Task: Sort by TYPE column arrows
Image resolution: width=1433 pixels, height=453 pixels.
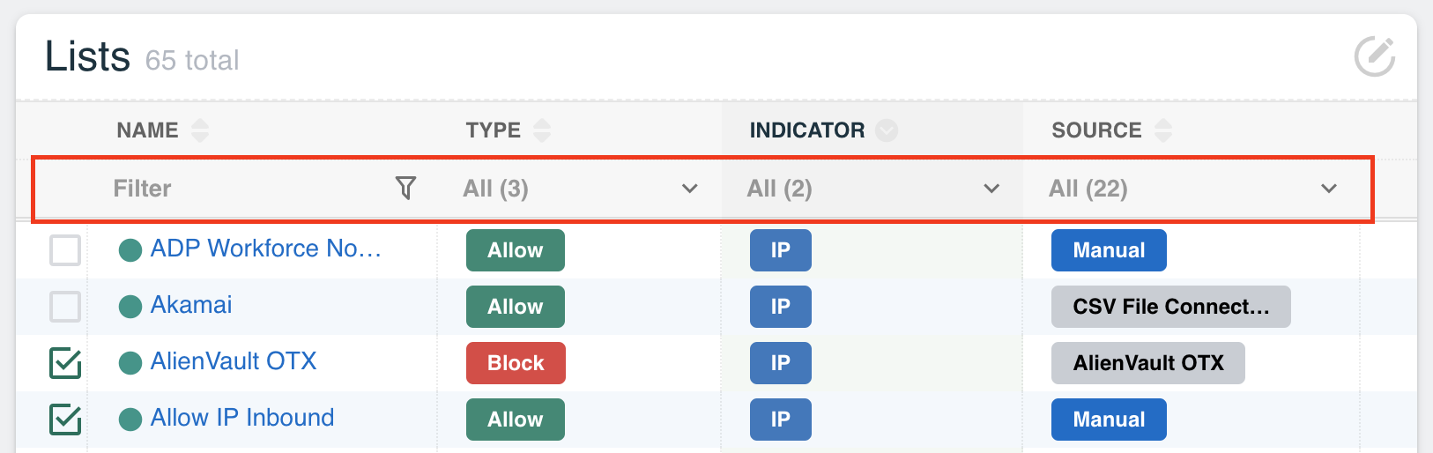Action: (x=542, y=130)
